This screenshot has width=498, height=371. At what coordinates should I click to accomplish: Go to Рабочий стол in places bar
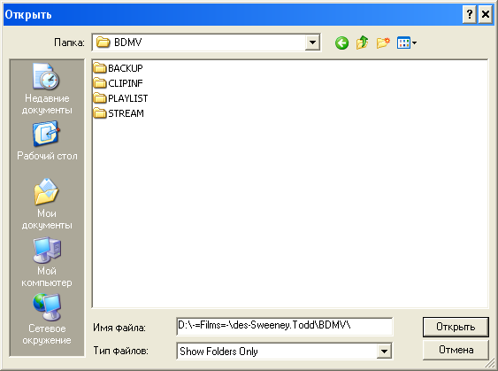click(x=47, y=140)
